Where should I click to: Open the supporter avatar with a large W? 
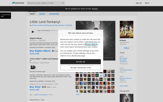tap(97, 87)
